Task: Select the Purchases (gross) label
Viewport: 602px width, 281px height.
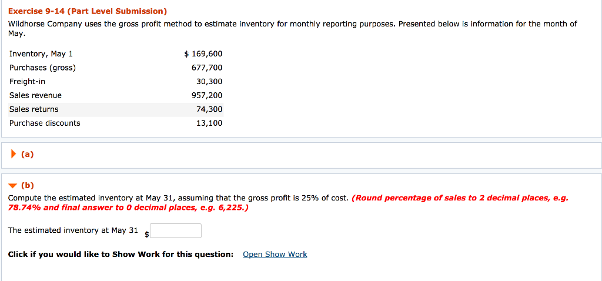Action: [42, 68]
